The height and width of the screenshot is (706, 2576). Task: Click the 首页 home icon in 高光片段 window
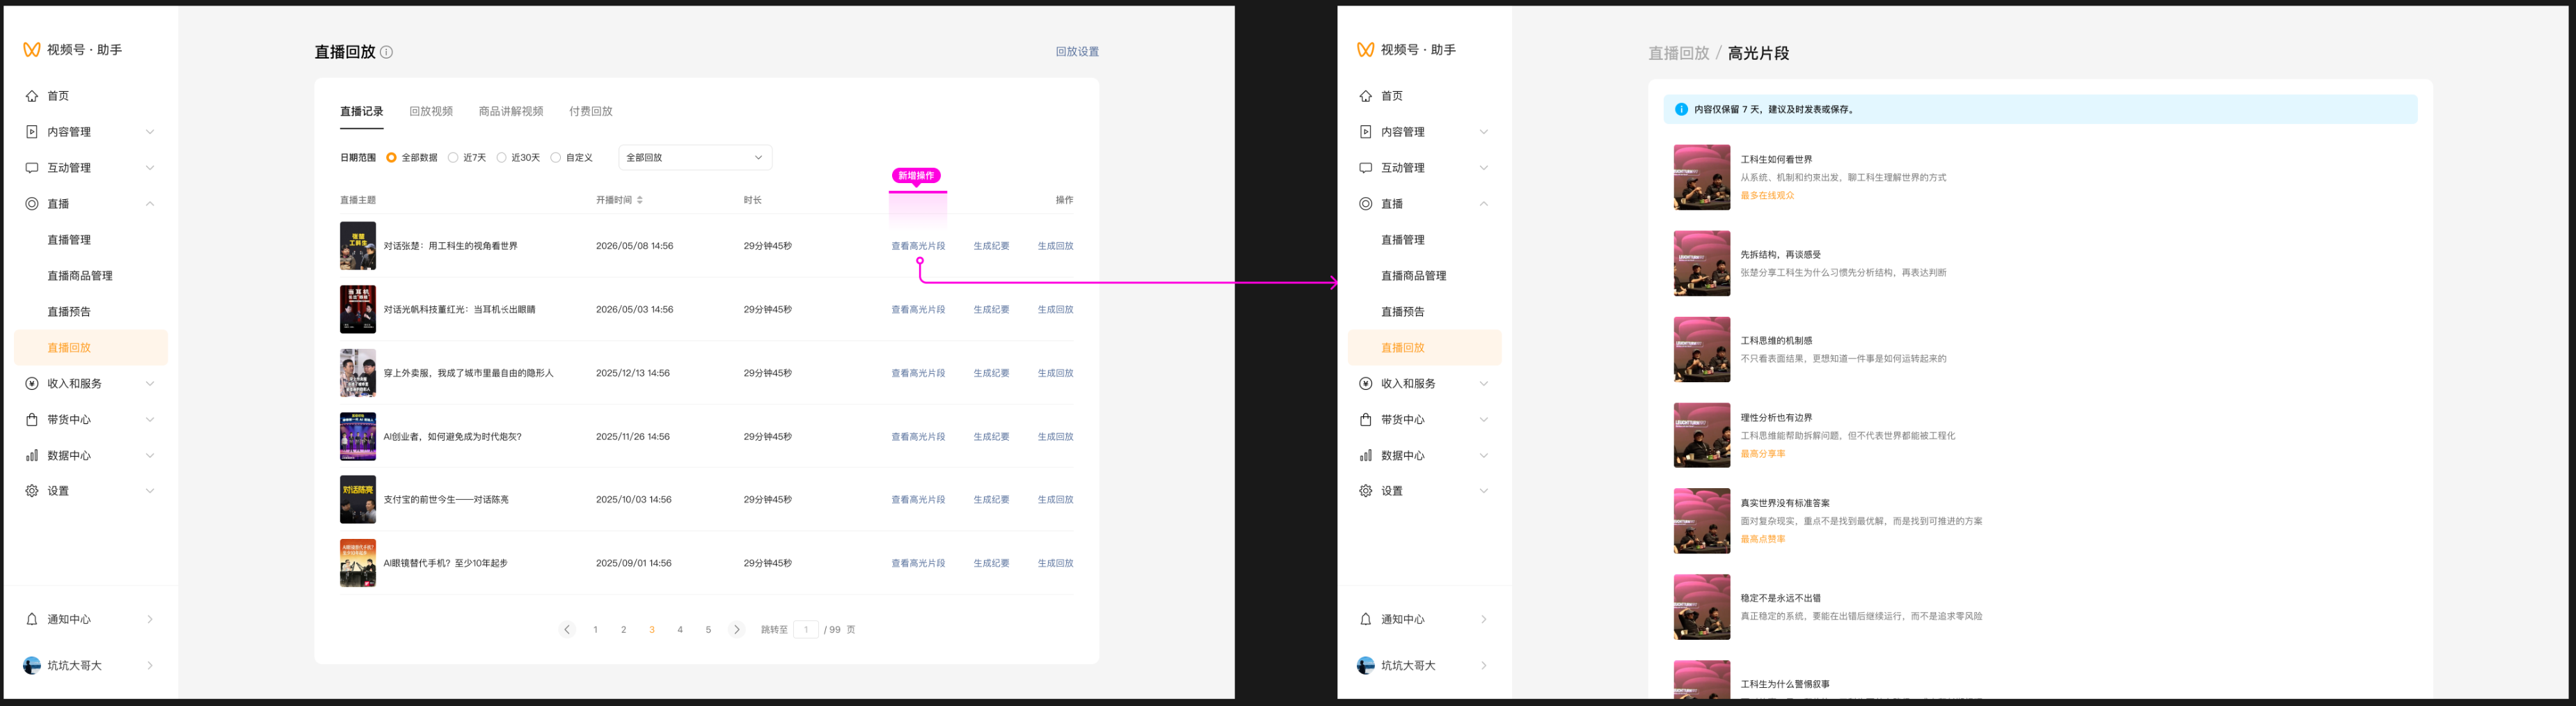(x=1366, y=96)
